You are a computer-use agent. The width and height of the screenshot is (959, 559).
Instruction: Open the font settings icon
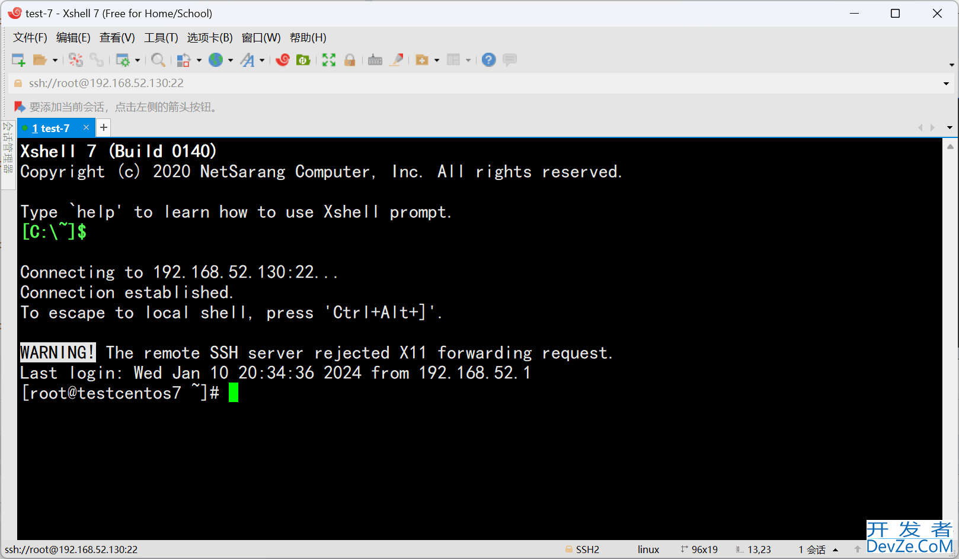point(248,60)
